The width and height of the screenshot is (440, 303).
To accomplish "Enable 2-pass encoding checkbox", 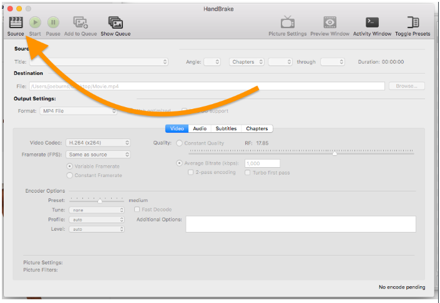I will coord(190,172).
